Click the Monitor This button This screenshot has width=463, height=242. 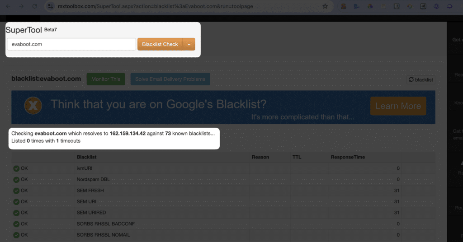pos(106,79)
